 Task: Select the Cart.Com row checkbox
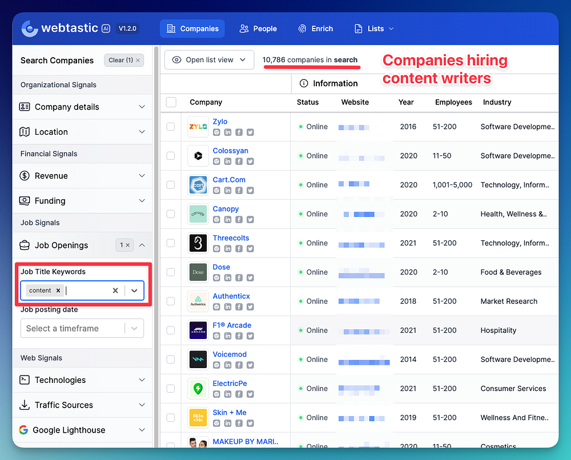pyautogui.click(x=171, y=185)
